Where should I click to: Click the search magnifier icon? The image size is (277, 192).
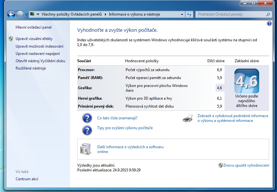click(x=268, y=14)
